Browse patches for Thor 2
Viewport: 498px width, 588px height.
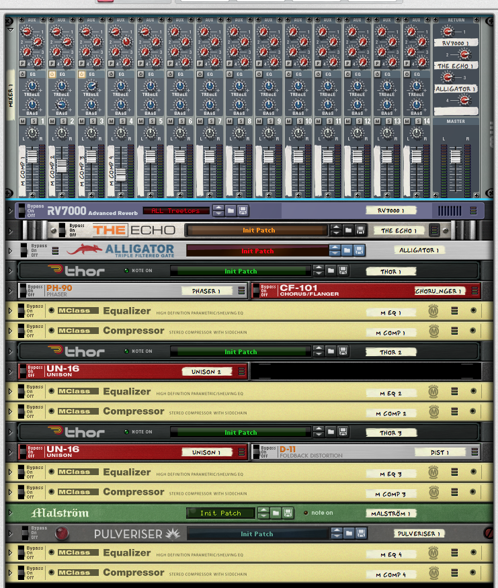coord(331,351)
